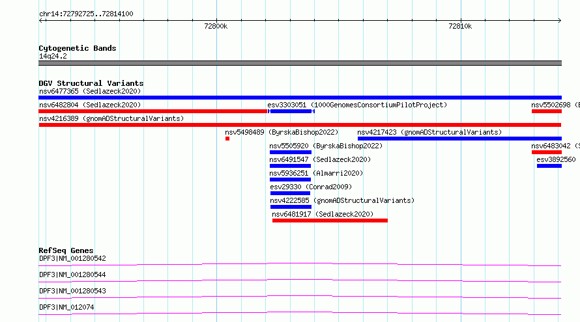
Task: Open the nsv6483042 variant label
Action: [555, 146]
